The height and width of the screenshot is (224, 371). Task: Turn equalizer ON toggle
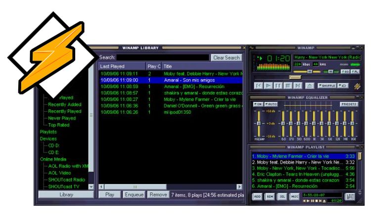(x=258, y=104)
